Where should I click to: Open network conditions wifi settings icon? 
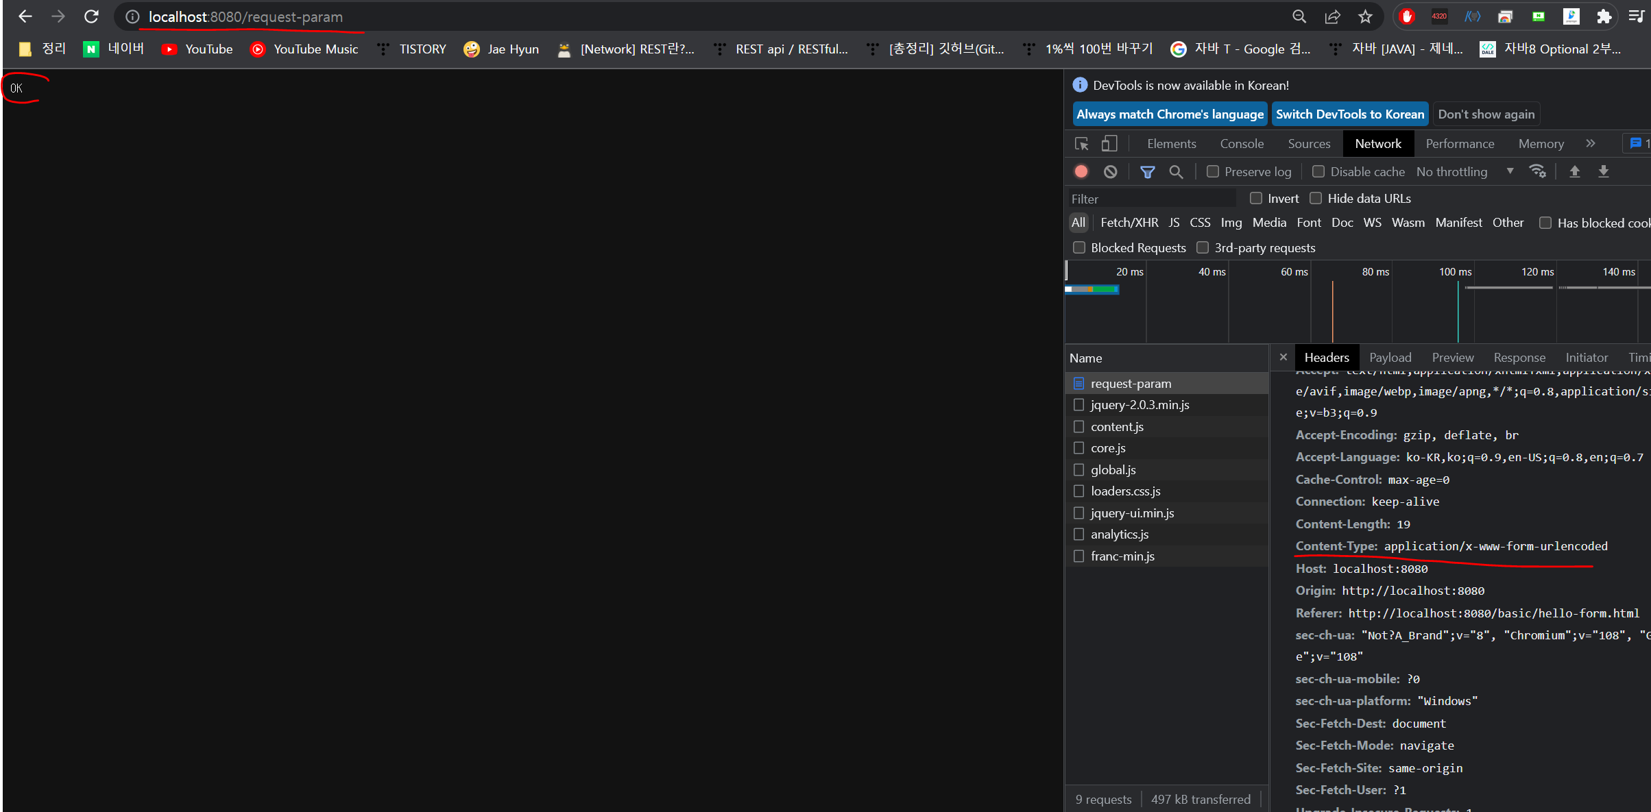(x=1538, y=172)
